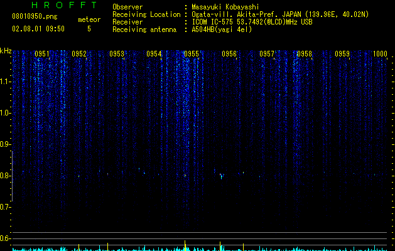Viewport: 395px width, 251px height.
Task: Click the gray vertical range bar at left edge
Action: [13, 176]
